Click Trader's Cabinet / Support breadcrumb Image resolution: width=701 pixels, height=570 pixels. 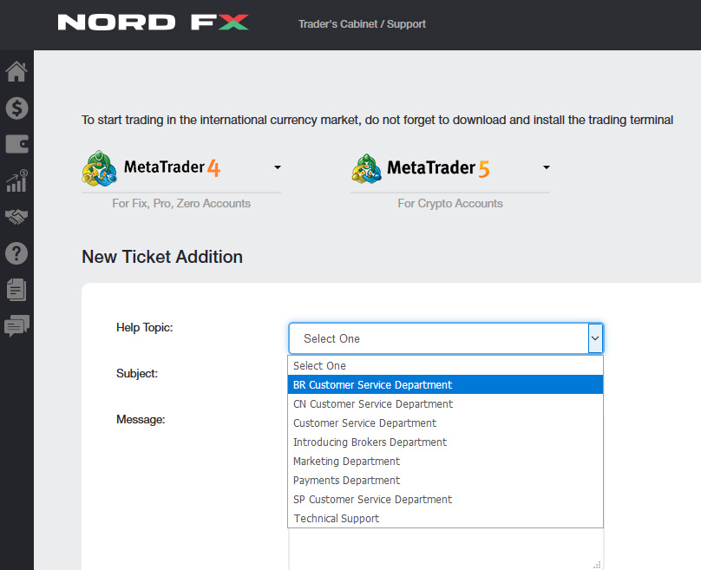pos(362,24)
